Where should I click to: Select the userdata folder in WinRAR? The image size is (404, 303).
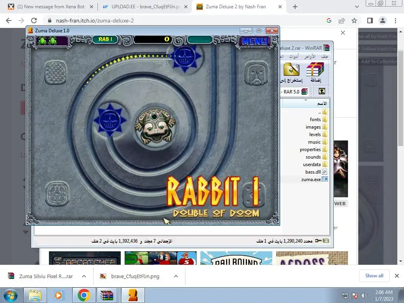pos(315,164)
